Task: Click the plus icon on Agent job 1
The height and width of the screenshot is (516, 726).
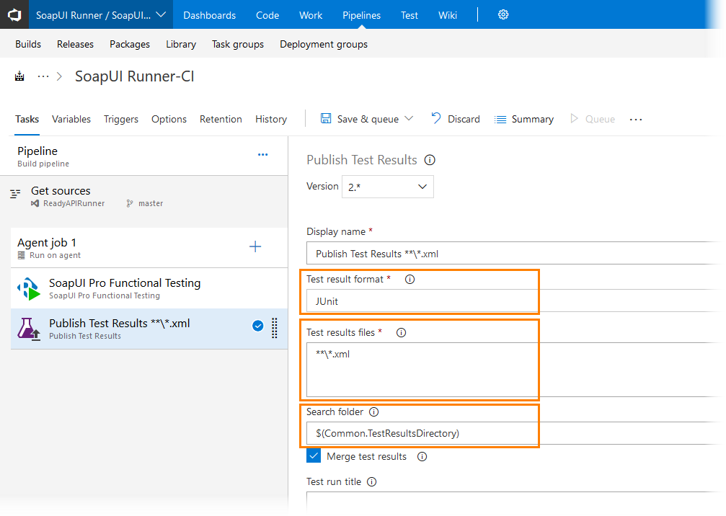Action: click(x=255, y=246)
